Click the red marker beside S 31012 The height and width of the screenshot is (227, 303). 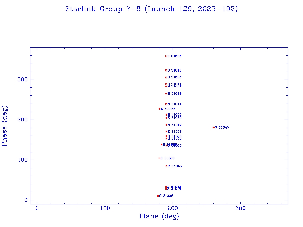click(x=166, y=70)
